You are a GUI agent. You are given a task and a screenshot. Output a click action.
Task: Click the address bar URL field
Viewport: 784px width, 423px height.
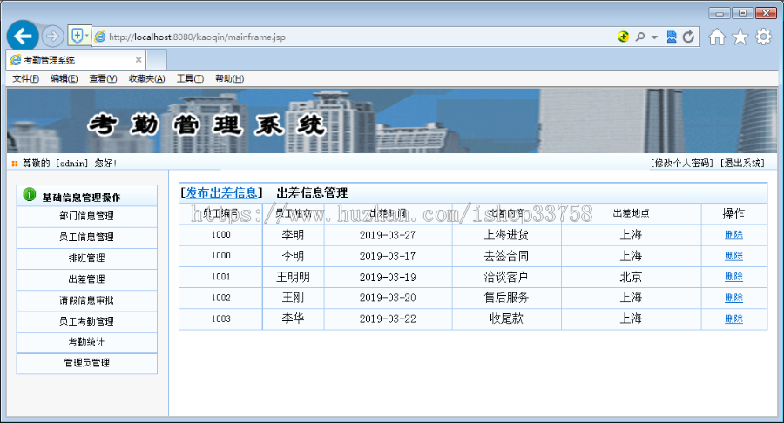tap(350, 37)
